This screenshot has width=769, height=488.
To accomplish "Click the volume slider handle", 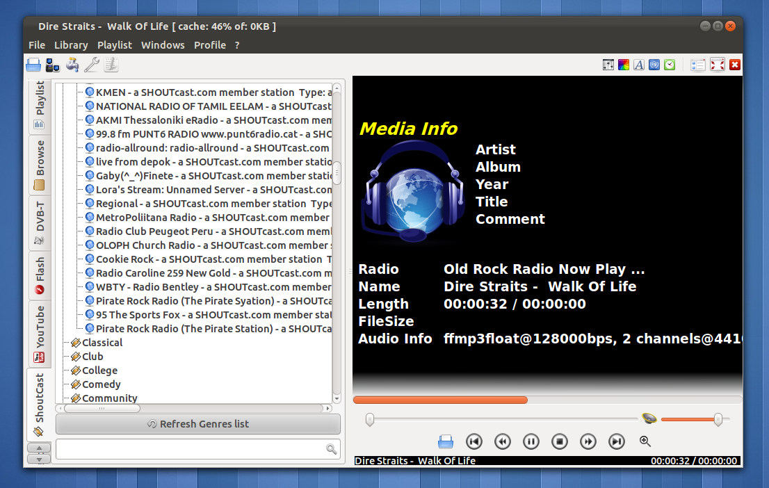I will (718, 419).
